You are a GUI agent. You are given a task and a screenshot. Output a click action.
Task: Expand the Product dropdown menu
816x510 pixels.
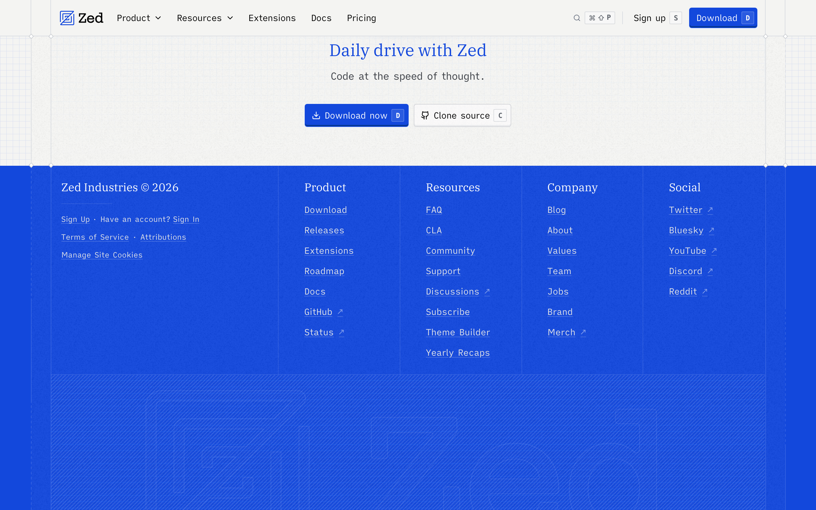[x=139, y=18]
